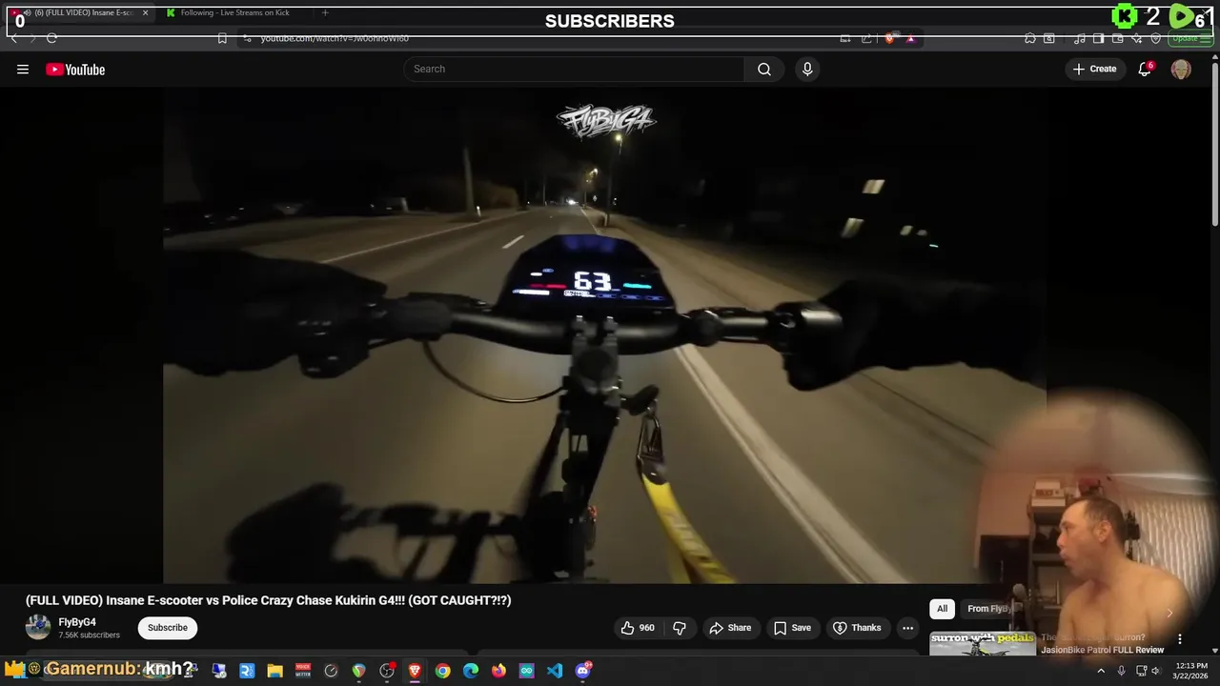Close the Insane E-scooter video tab

145,12
